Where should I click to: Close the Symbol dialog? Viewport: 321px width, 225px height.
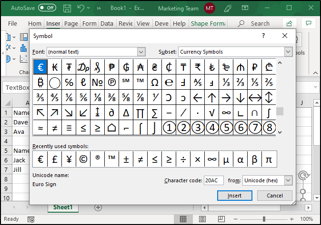pyautogui.click(x=284, y=36)
